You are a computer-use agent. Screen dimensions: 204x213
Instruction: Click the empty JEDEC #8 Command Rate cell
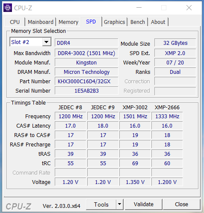[71, 172]
